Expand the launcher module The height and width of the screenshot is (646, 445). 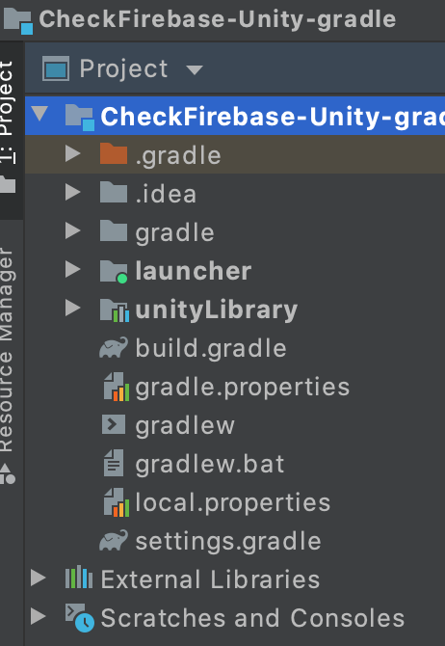[x=73, y=269]
